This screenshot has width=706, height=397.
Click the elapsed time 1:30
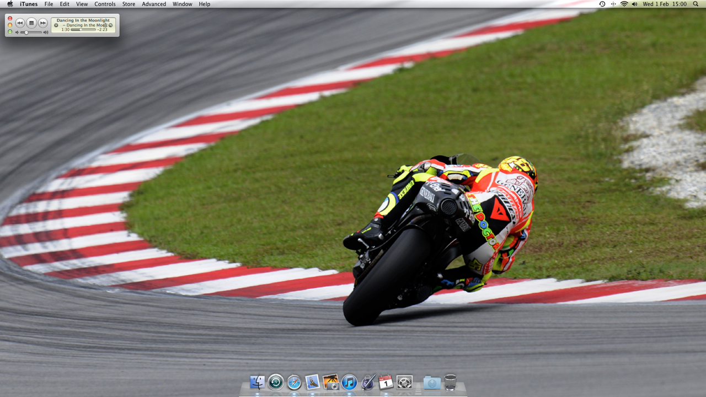pyautogui.click(x=66, y=30)
